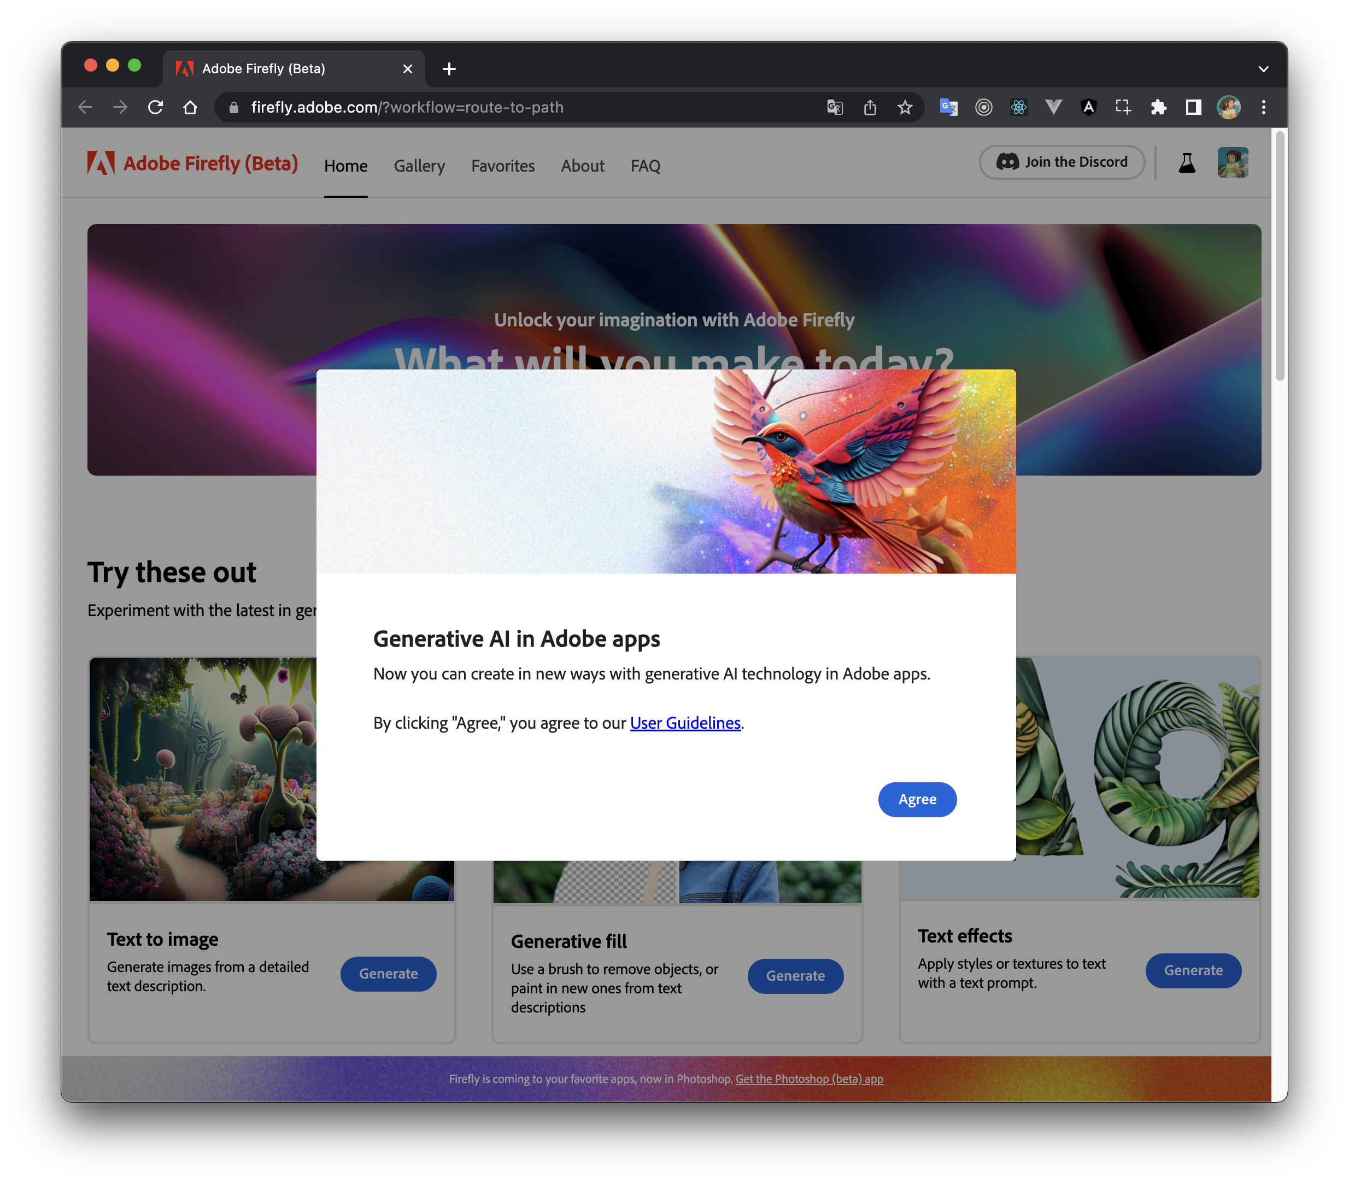Expand the tab search chevron

1263,69
